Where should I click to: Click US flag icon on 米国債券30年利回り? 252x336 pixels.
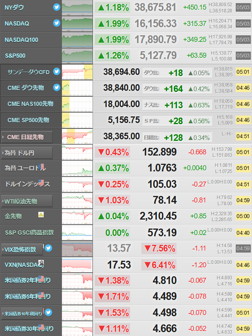coord(41,327)
